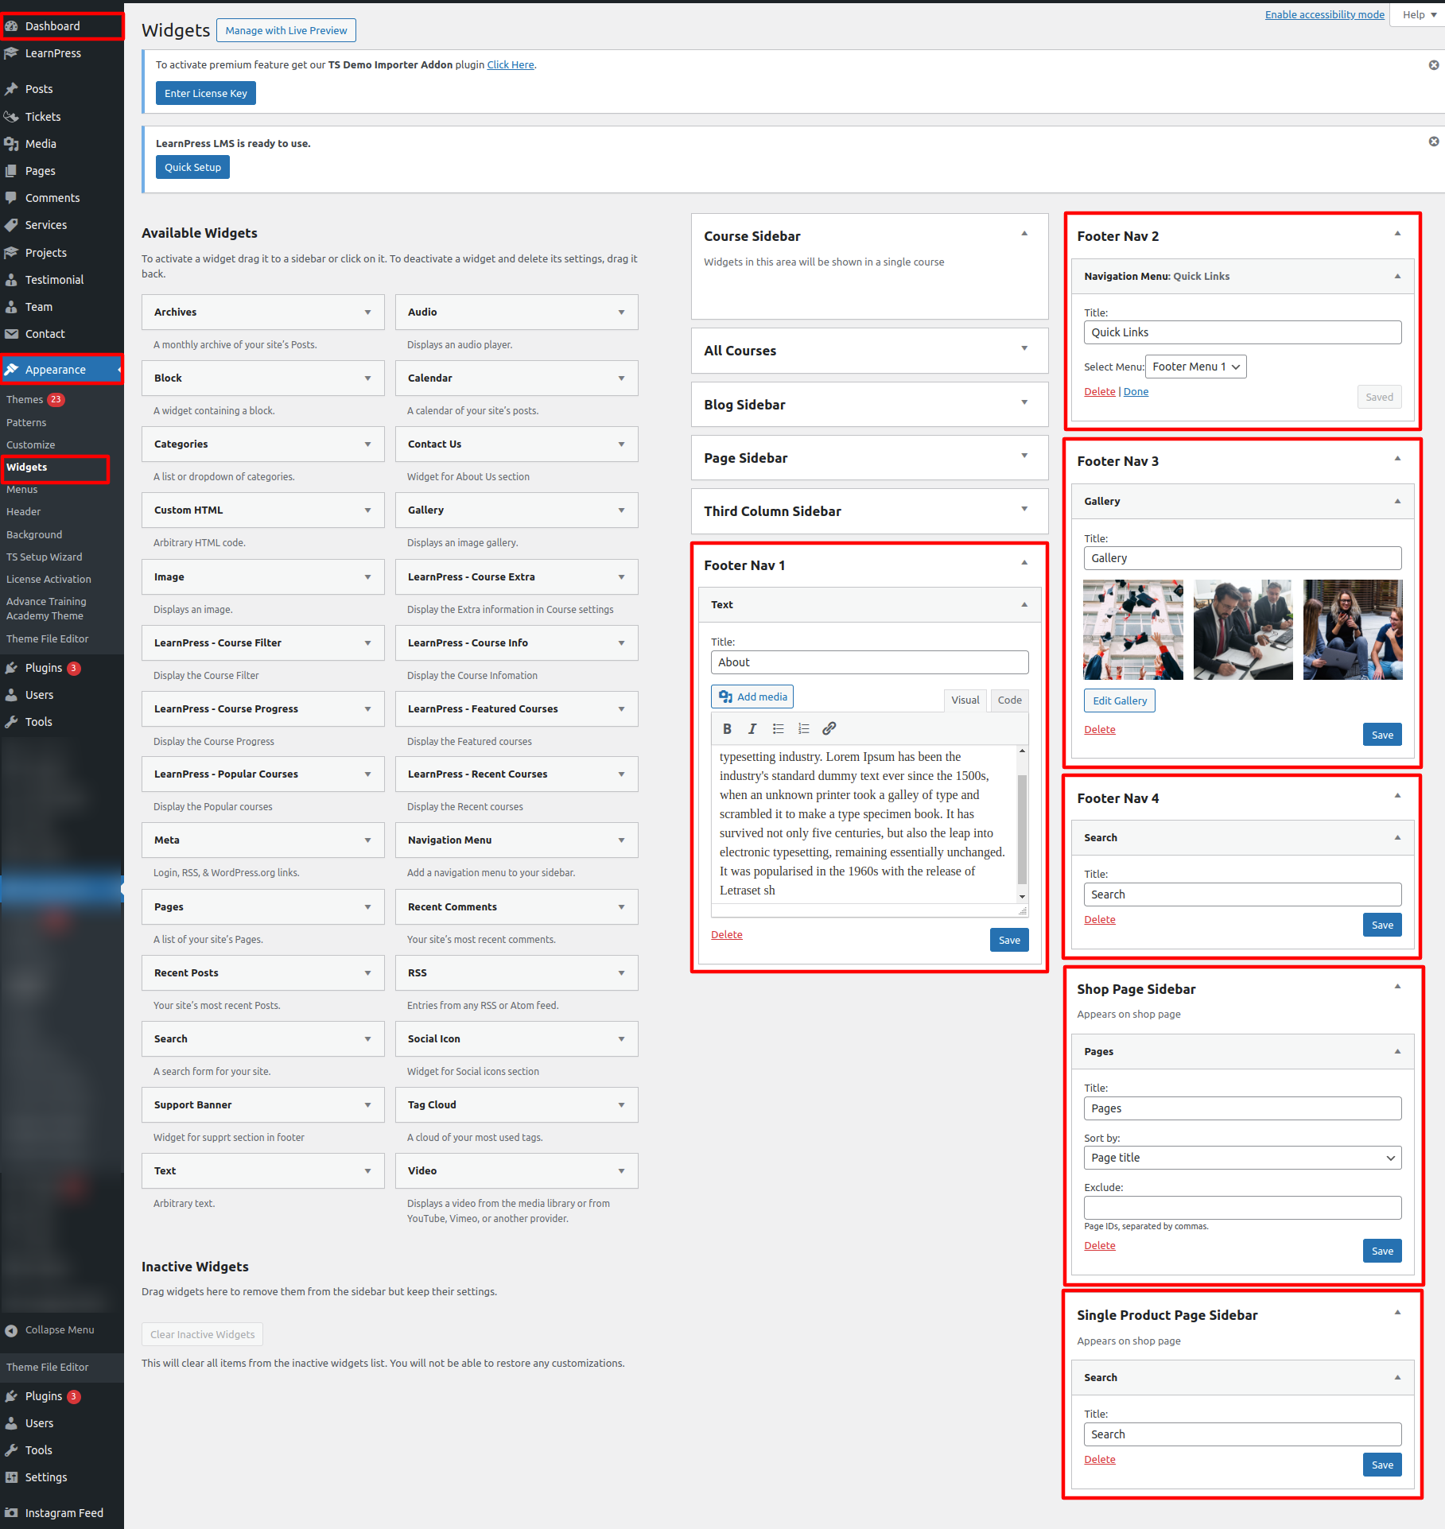
Task: Click the insert link icon
Action: click(829, 728)
